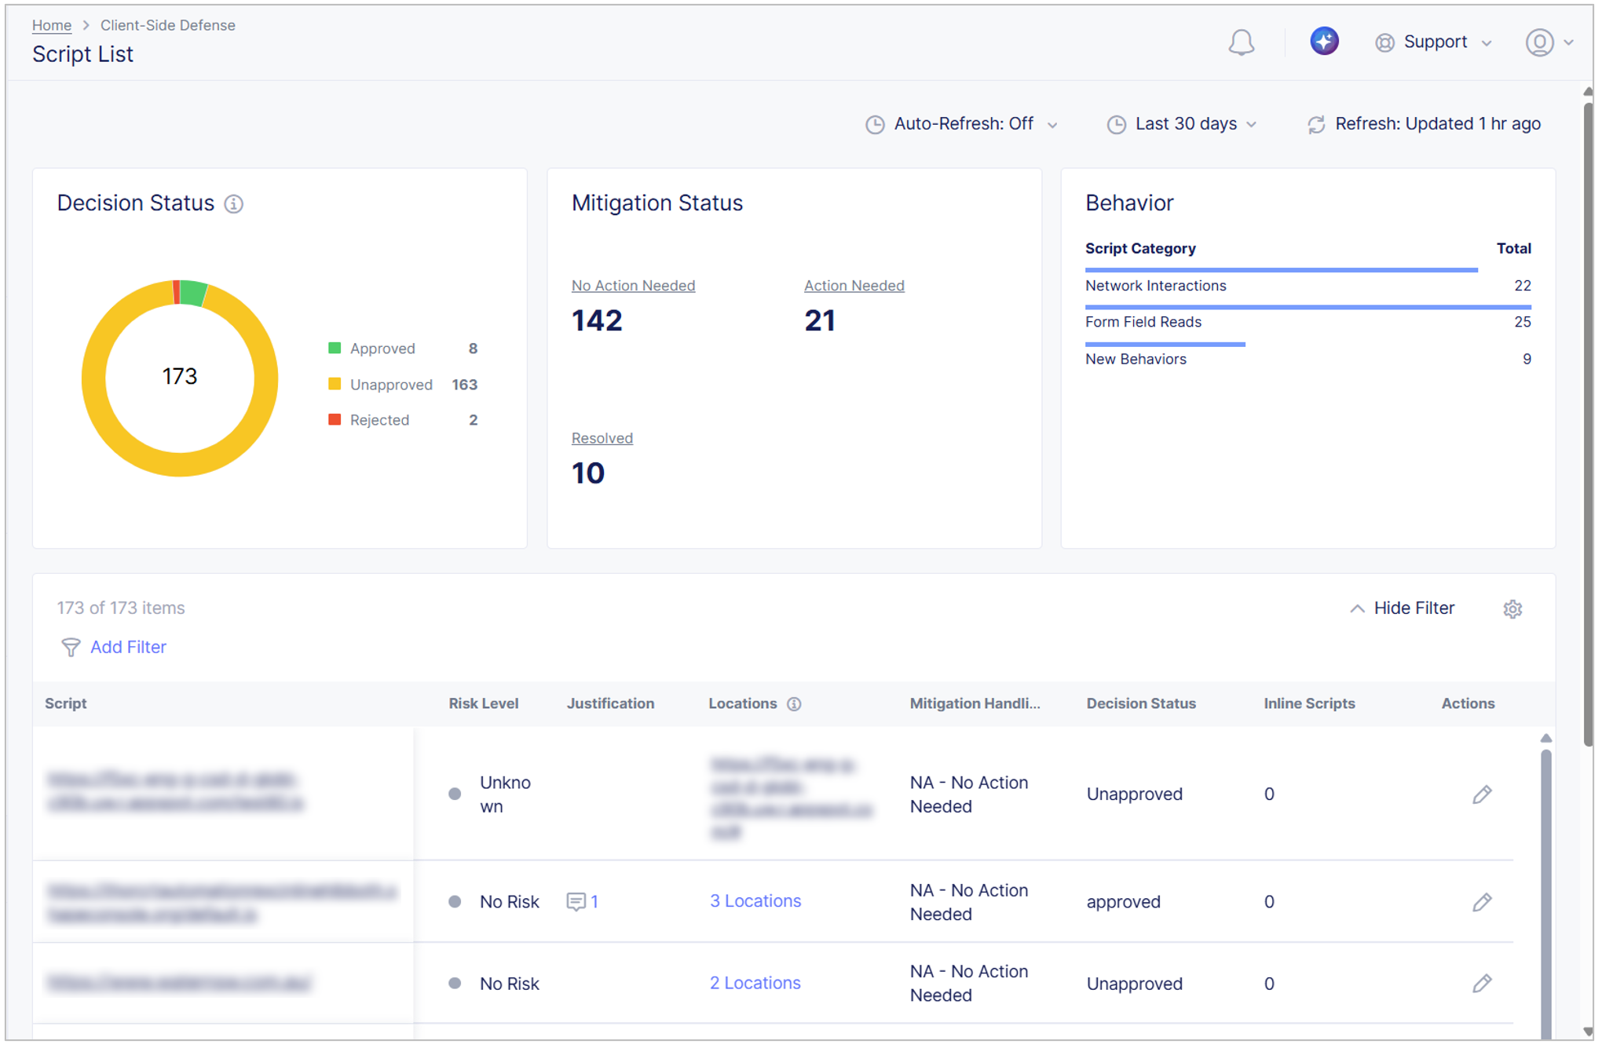Open No Action Needed scripts
Image resolution: width=1602 pixels, height=1048 pixels.
633,286
